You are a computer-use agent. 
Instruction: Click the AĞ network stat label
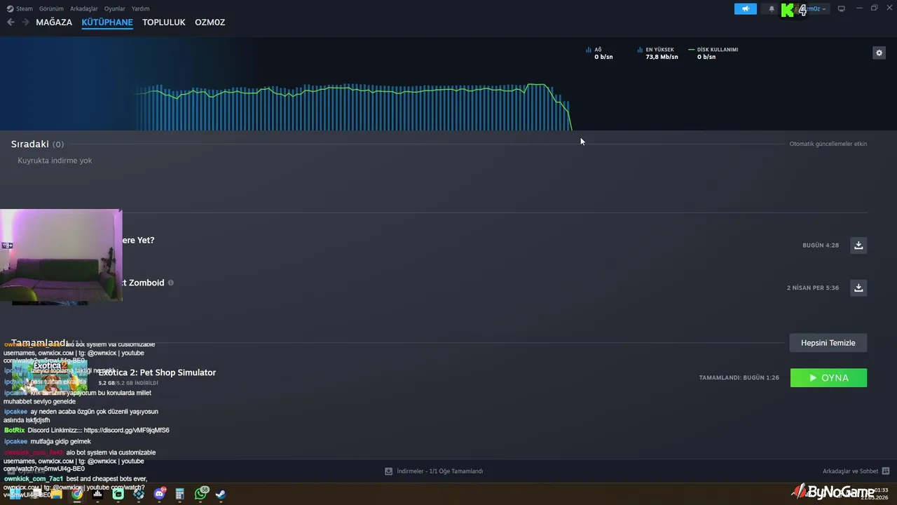pyautogui.click(x=598, y=50)
